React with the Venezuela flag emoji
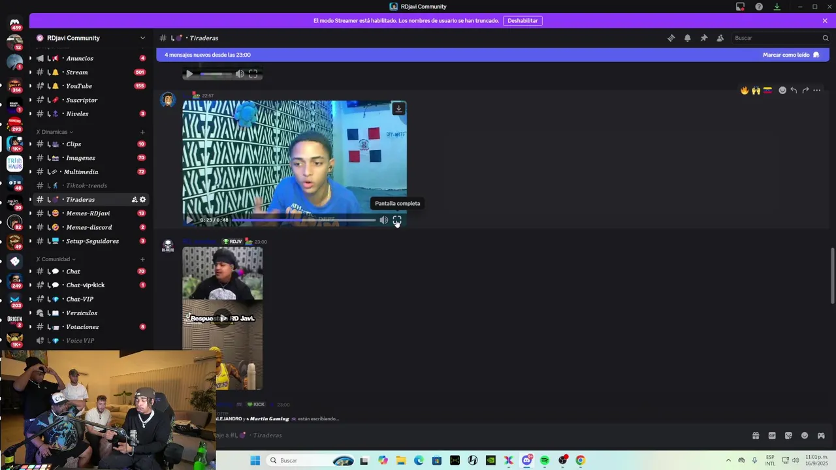 [x=767, y=90]
